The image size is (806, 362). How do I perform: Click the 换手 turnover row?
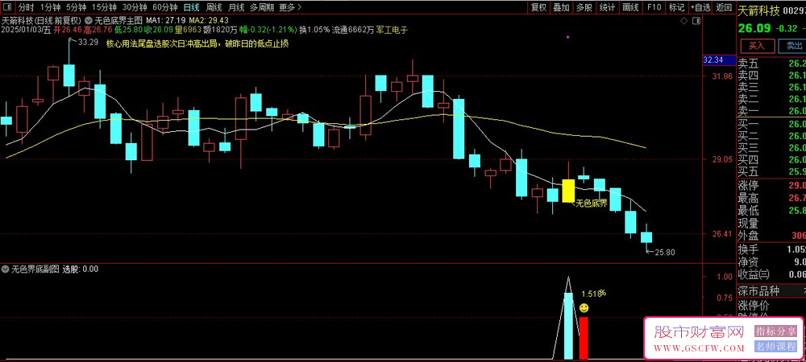771,249
